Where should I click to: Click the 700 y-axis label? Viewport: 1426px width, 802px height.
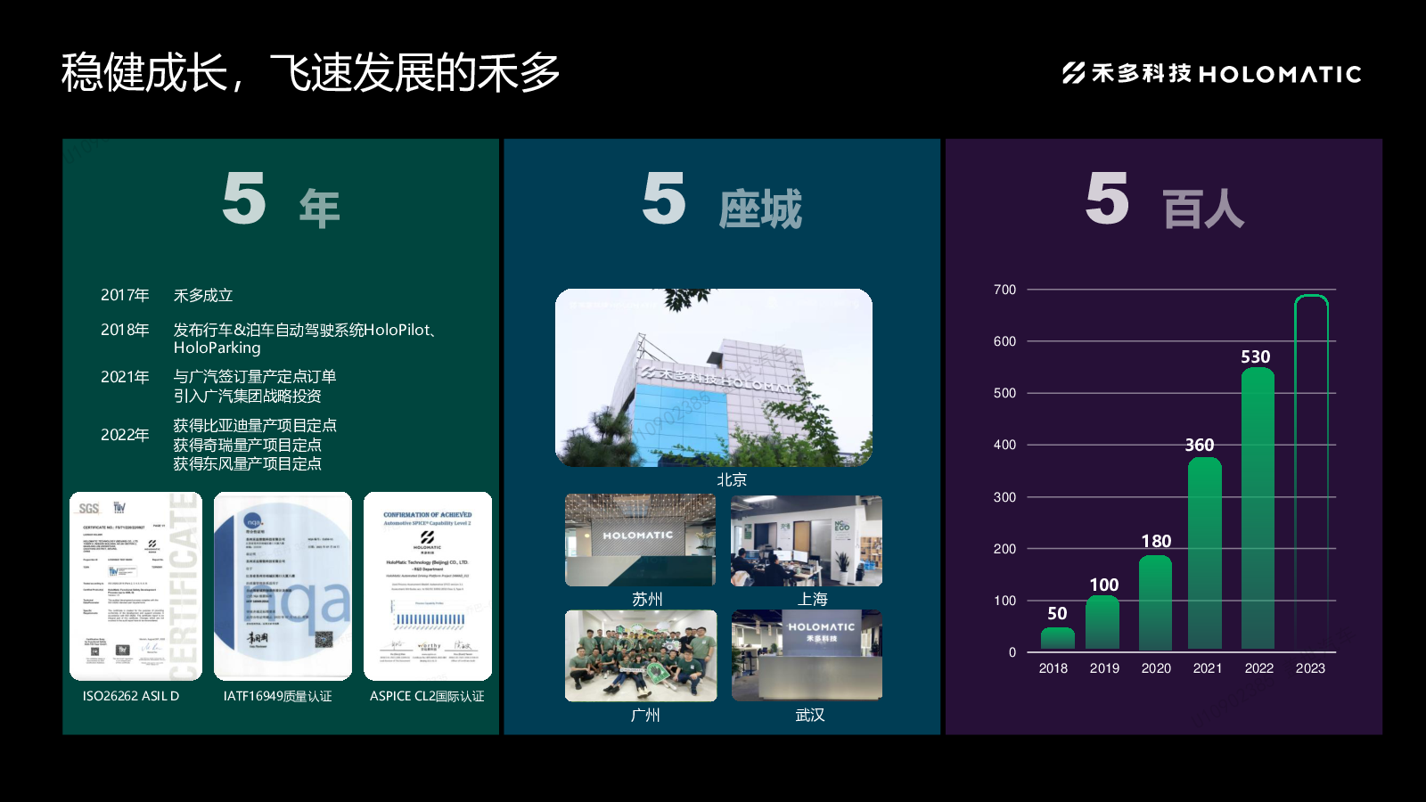(x=1004, y=290)
